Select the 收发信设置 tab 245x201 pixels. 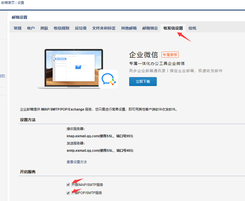pyautogui.click(x=173, y=28)
